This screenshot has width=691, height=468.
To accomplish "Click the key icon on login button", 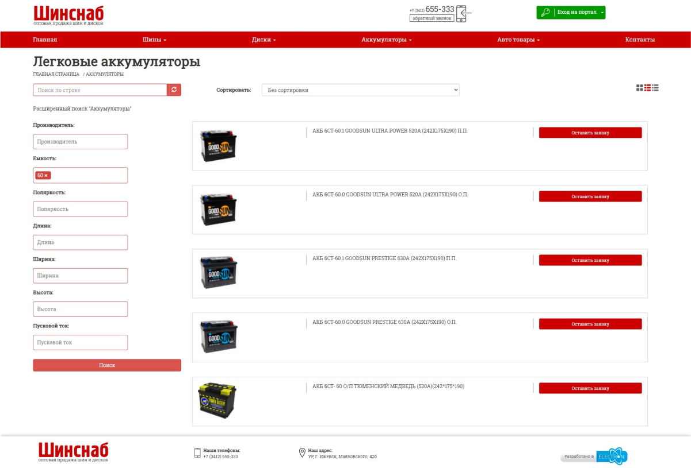I will click(545, 13).
